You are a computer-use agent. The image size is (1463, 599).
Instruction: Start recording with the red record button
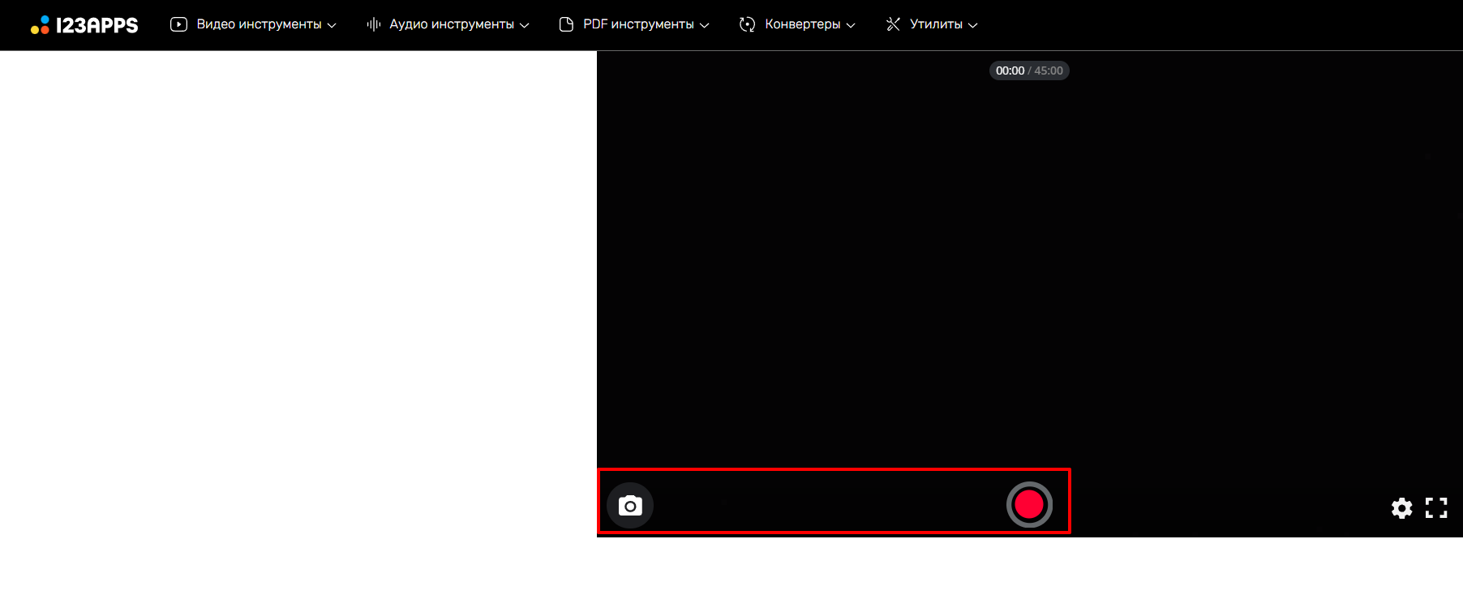(1030, 504)
